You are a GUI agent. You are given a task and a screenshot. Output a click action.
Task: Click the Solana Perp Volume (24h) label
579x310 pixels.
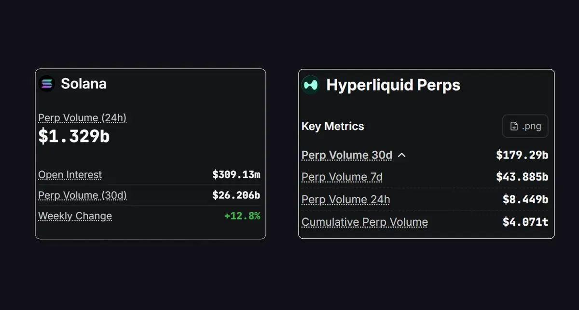point(82,118)
